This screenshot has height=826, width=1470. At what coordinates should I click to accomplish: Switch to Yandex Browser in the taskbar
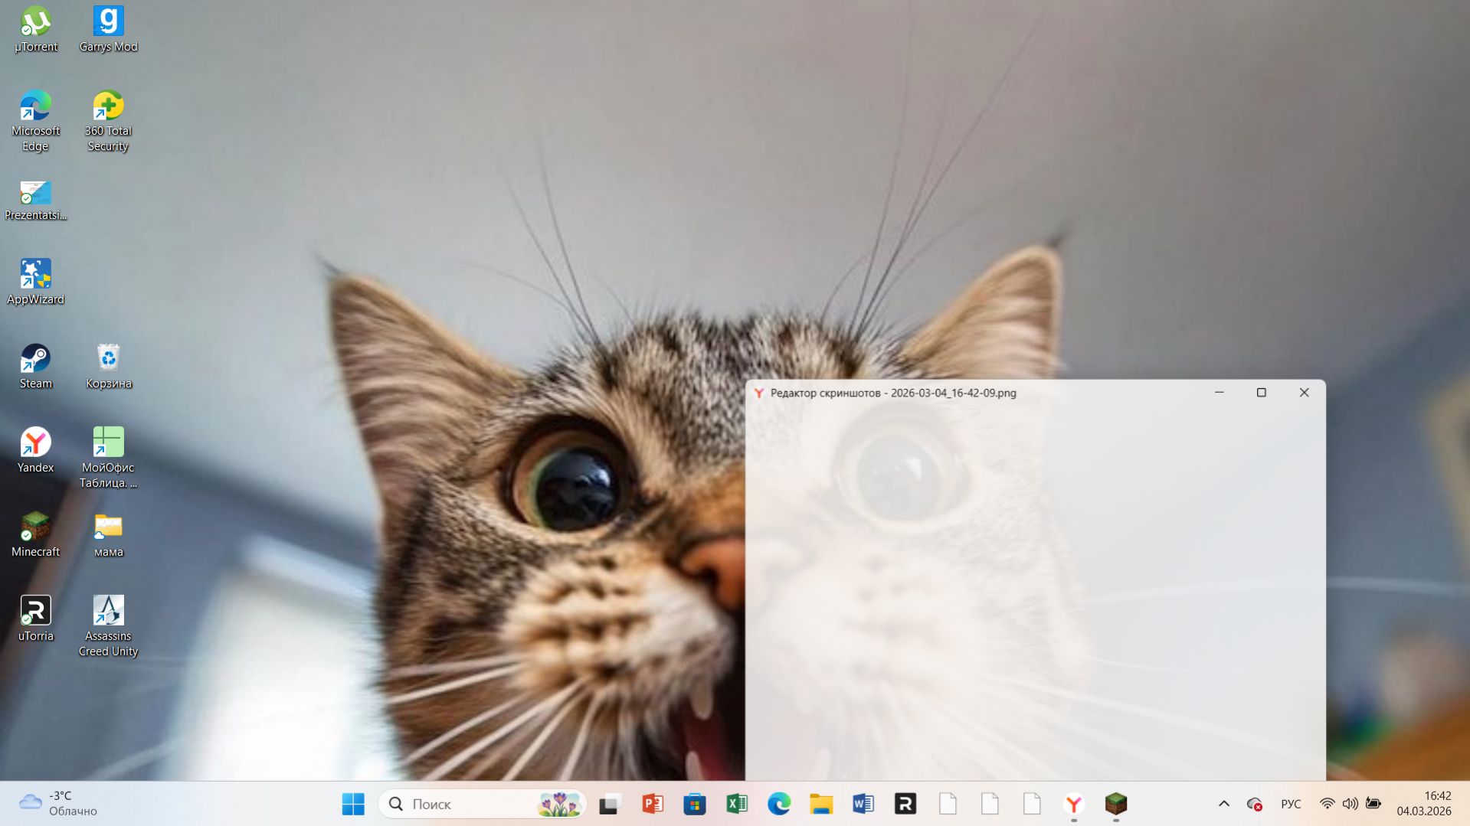click(x=1074, y=804)
